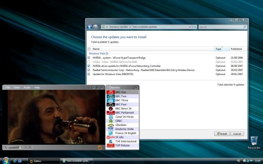
Task: Open the Recycle Bin desktop icon
Action: [254, 142]
